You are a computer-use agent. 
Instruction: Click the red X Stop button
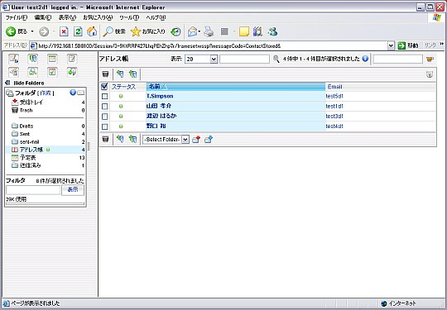64,31
